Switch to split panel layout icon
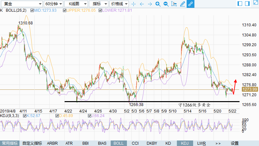 [240, 4]
